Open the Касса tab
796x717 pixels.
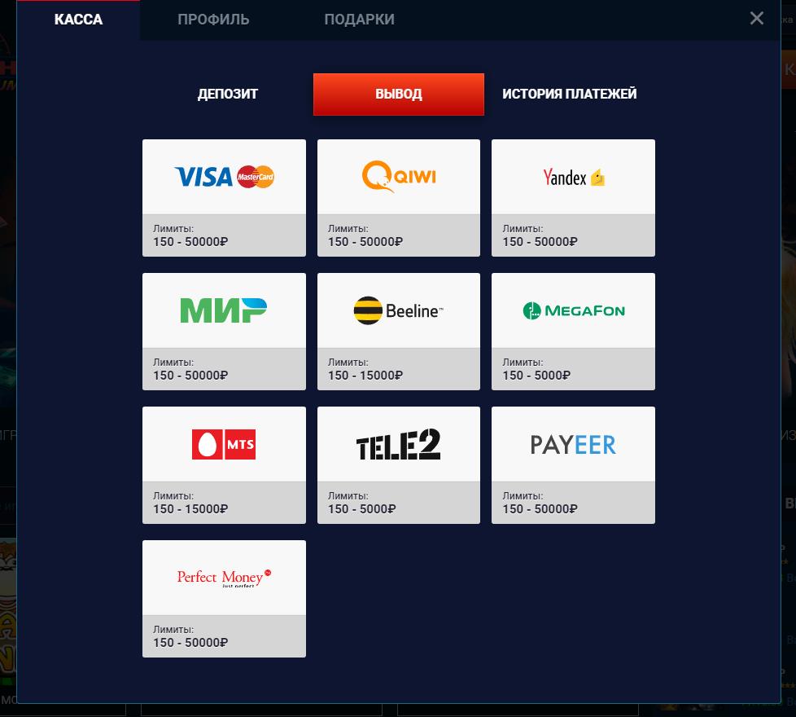click(78, 20)
